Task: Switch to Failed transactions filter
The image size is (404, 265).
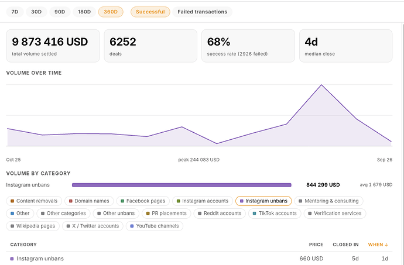Action: pos(202,12)
